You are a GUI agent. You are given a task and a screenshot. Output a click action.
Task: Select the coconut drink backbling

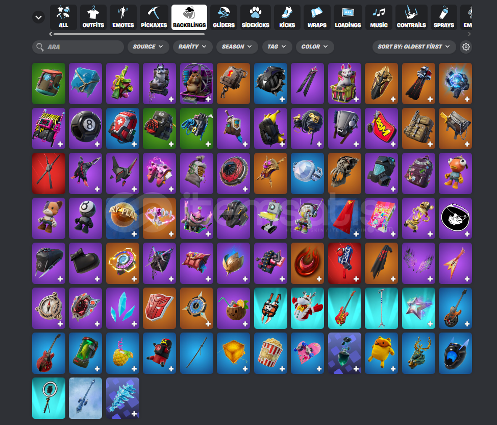pyautogui.click(x=234, y=309)
